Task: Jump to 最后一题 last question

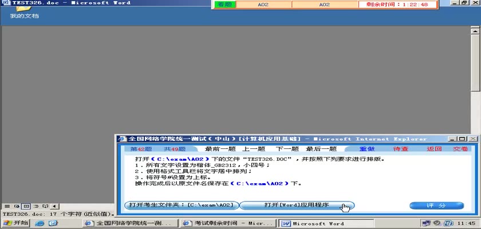Action: [321, 149]
